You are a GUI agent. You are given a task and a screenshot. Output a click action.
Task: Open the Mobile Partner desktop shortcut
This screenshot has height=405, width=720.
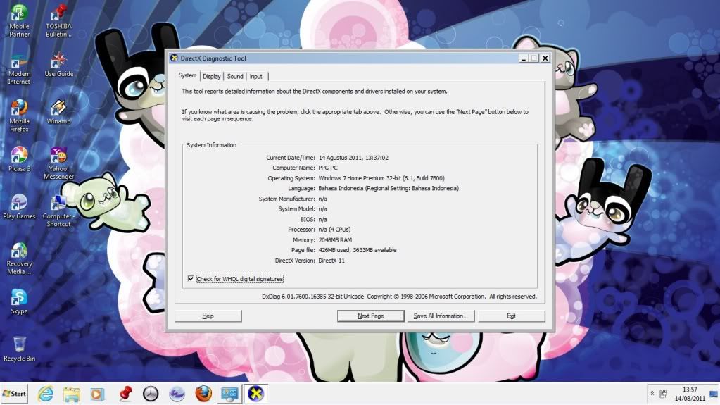[19, 21]
